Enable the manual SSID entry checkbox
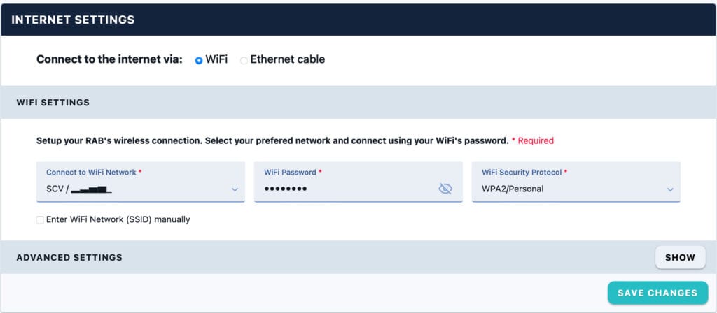Image resolution: width=717 pixels, height=313 pixels. 40,219
